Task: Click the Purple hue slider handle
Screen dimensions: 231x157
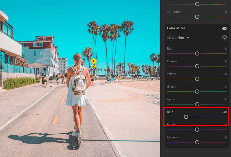Action: pos(197,130)
